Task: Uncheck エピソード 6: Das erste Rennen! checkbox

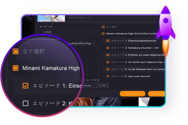Action: coord(108,76)
